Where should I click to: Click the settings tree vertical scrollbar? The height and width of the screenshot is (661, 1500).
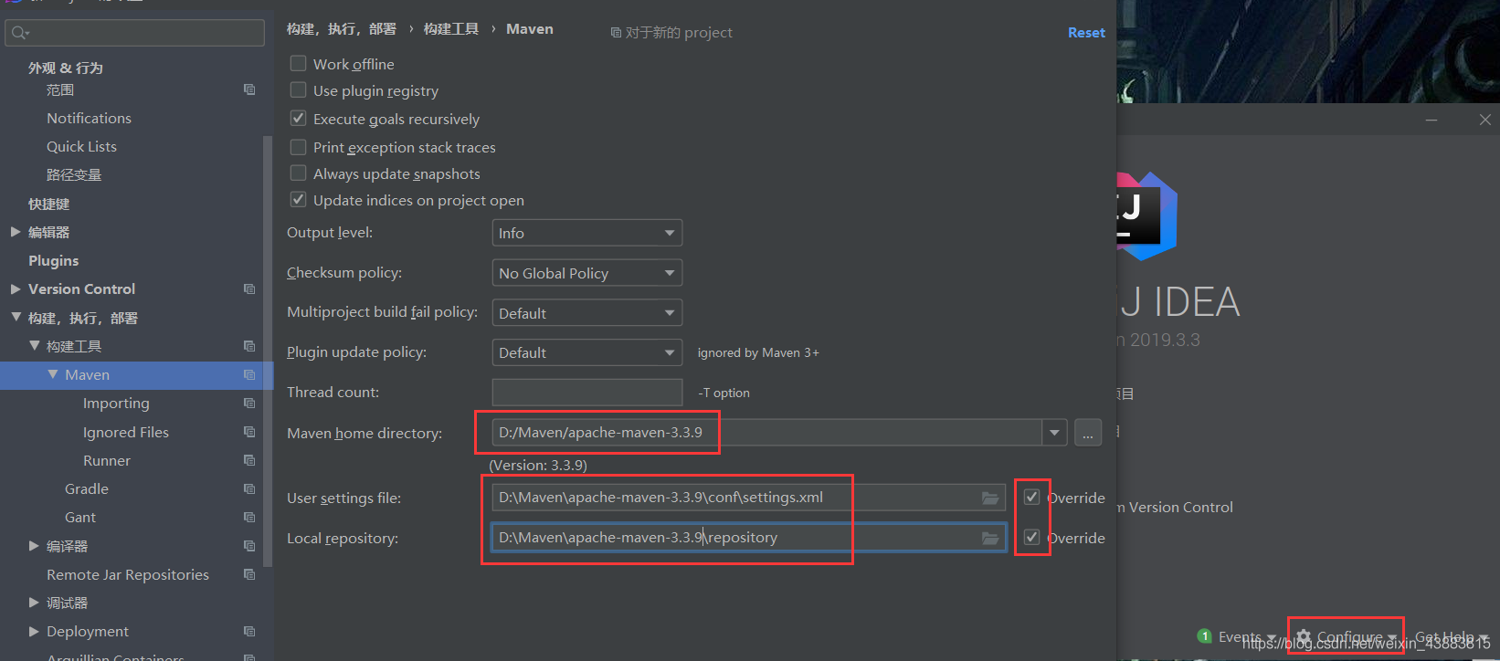coord(268,351)
